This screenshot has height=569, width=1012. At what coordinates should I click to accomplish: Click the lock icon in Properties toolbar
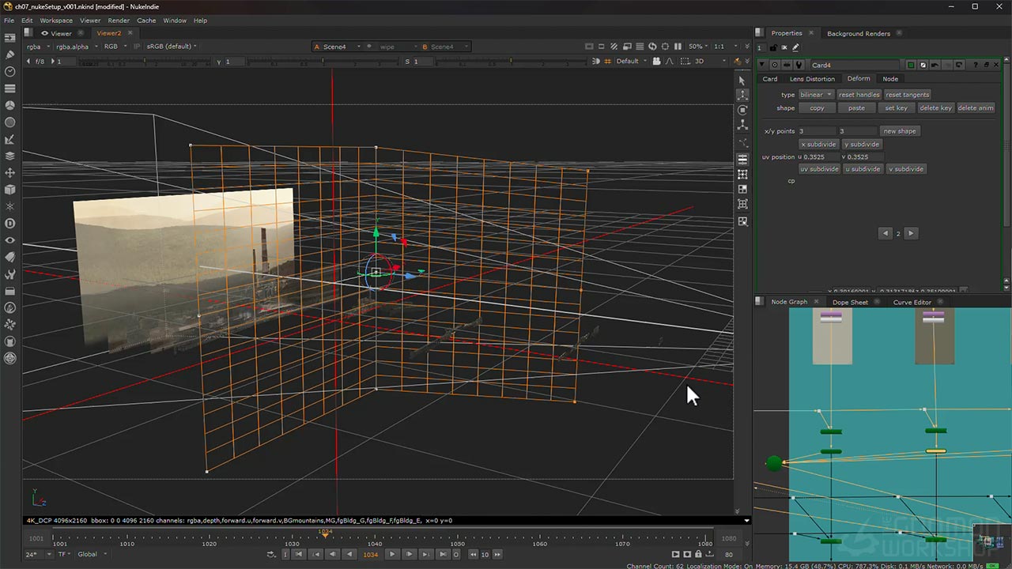click(773, 47)
